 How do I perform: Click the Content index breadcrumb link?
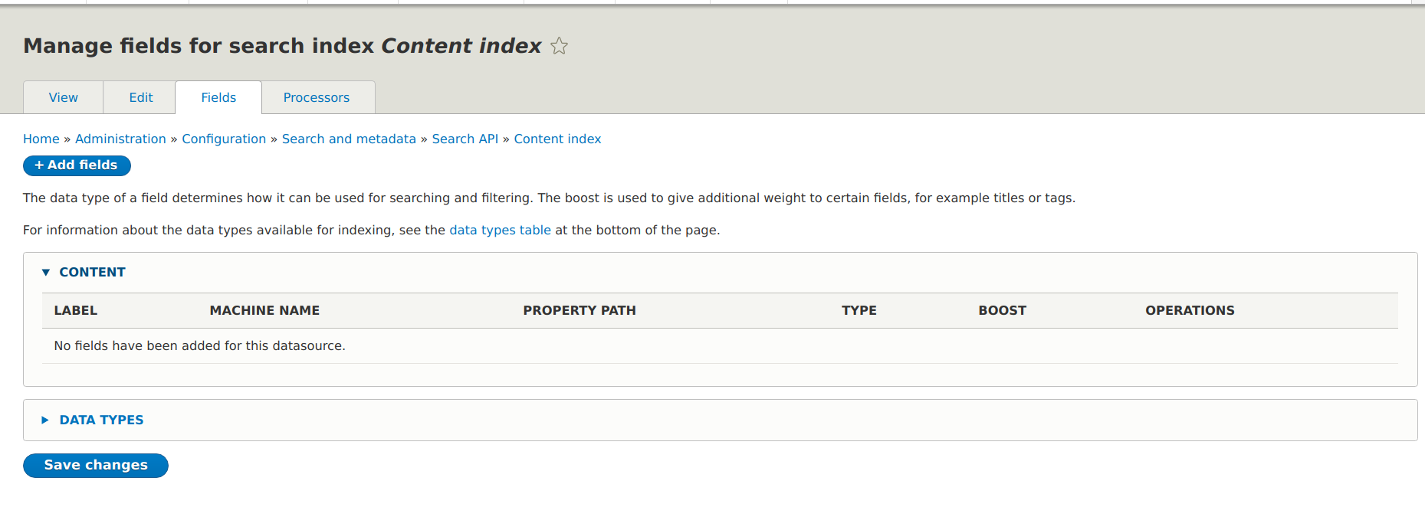(557, 139)
